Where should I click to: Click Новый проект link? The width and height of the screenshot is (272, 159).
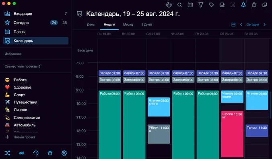tap(25, 137)
